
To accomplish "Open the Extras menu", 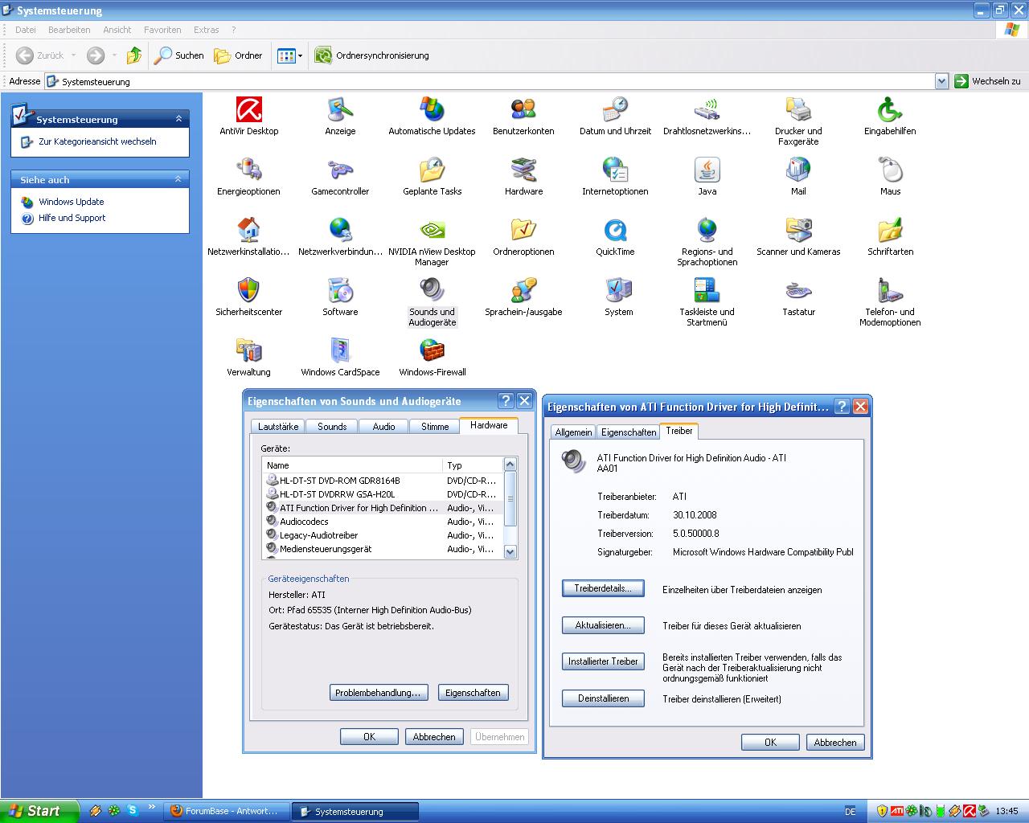I will click(207, 30).
